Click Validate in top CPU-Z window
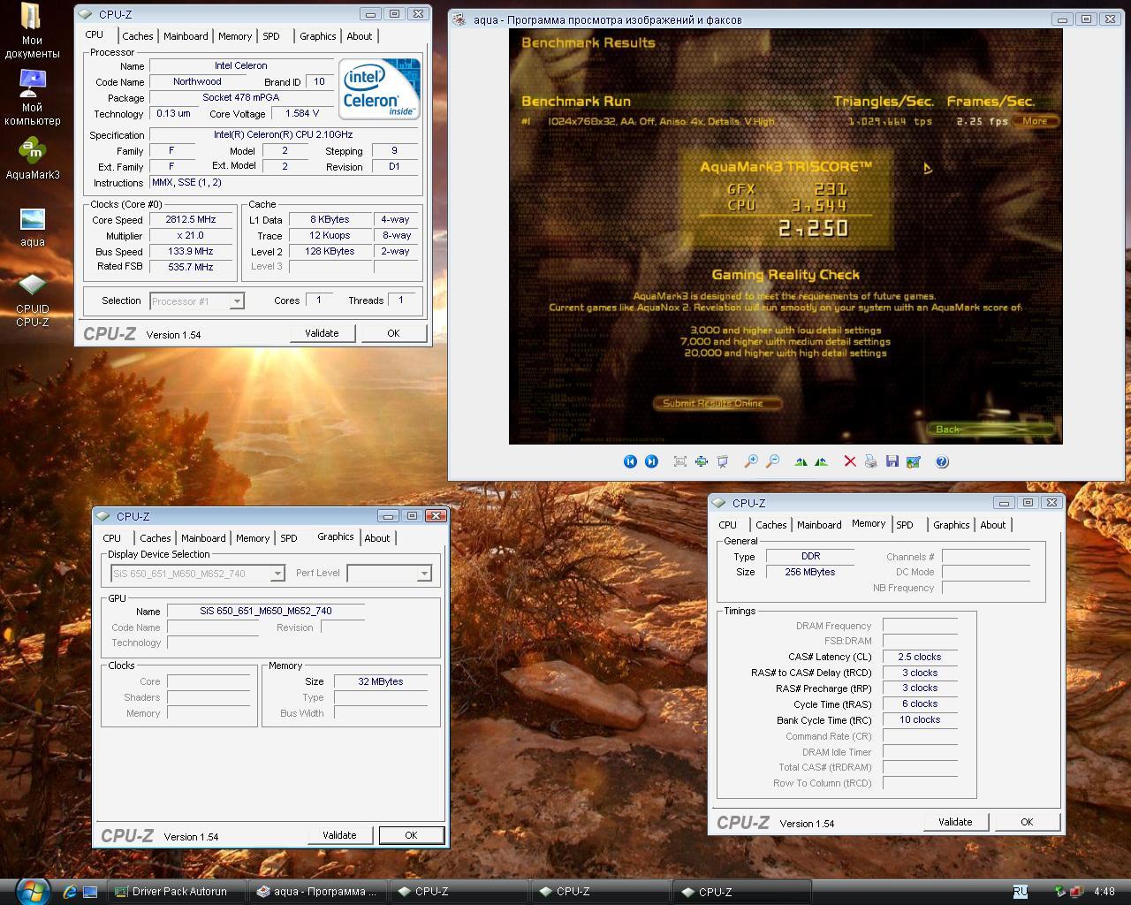The image size is (1131, 905). point(322,333)
